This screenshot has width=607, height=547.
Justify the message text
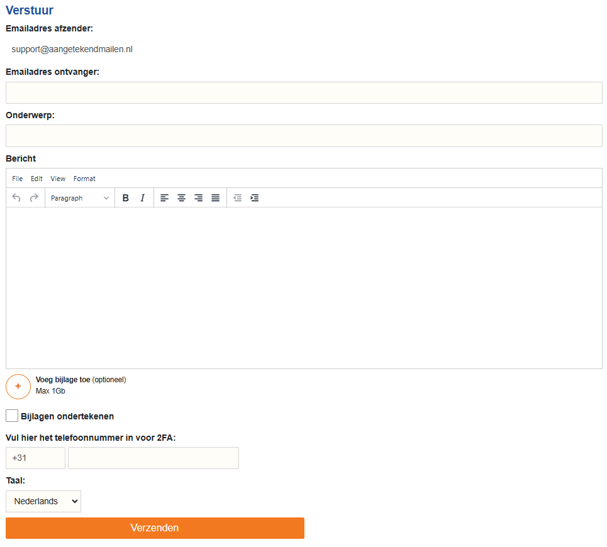(x=215, y=198)
